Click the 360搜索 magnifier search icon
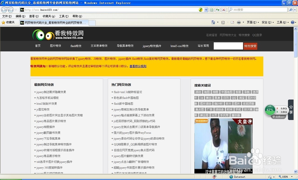This screenshot has height=180, width=298. pyautogui.click(x=291, y=10)
